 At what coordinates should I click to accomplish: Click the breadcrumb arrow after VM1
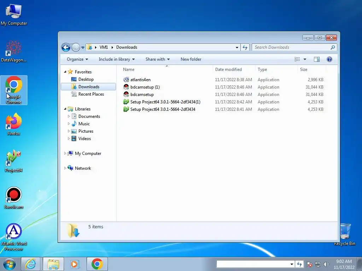tap(112, 47)
